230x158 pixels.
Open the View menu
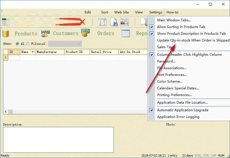click(139, 12)
